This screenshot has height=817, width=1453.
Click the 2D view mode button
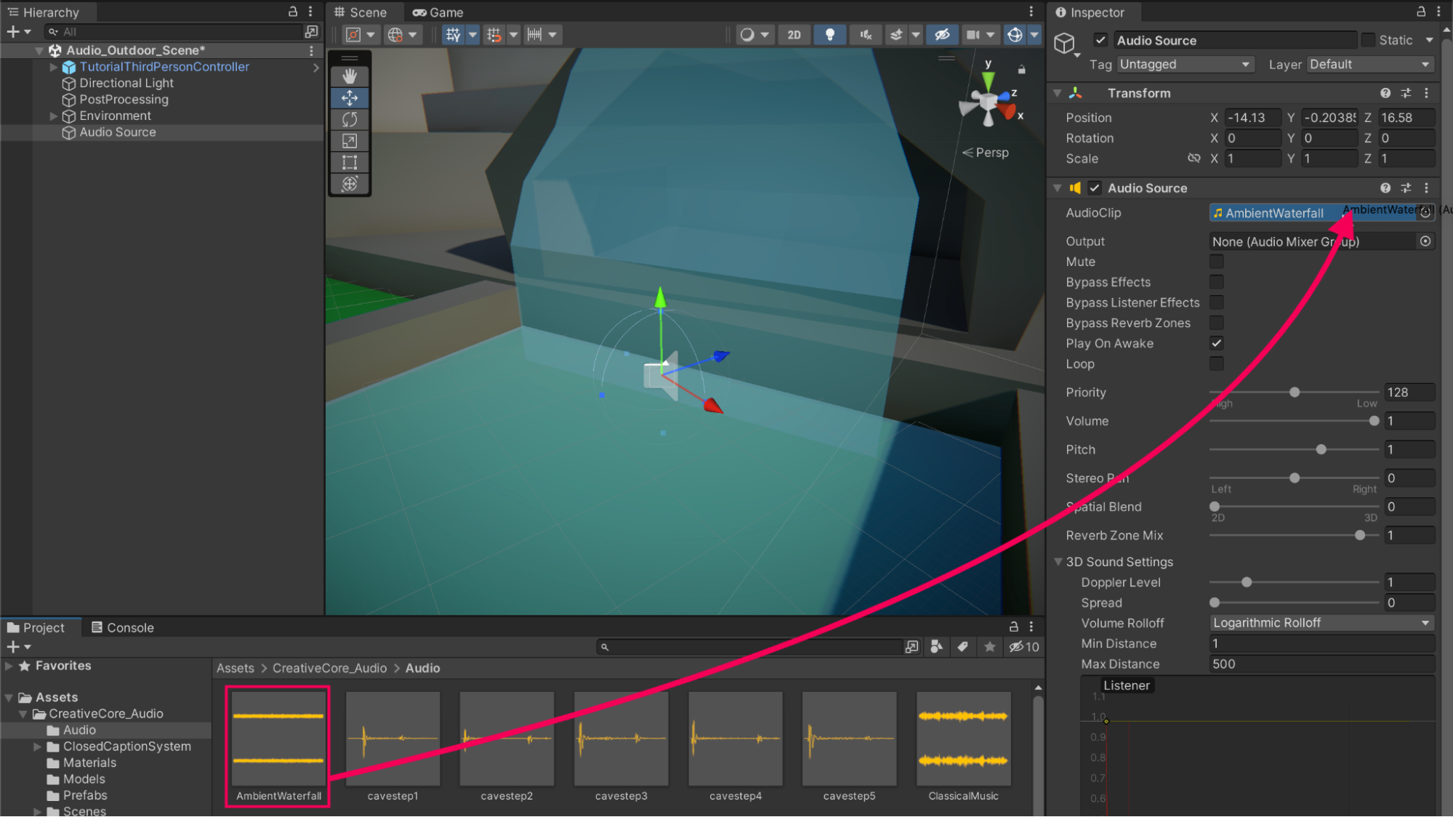pos(794,34)
